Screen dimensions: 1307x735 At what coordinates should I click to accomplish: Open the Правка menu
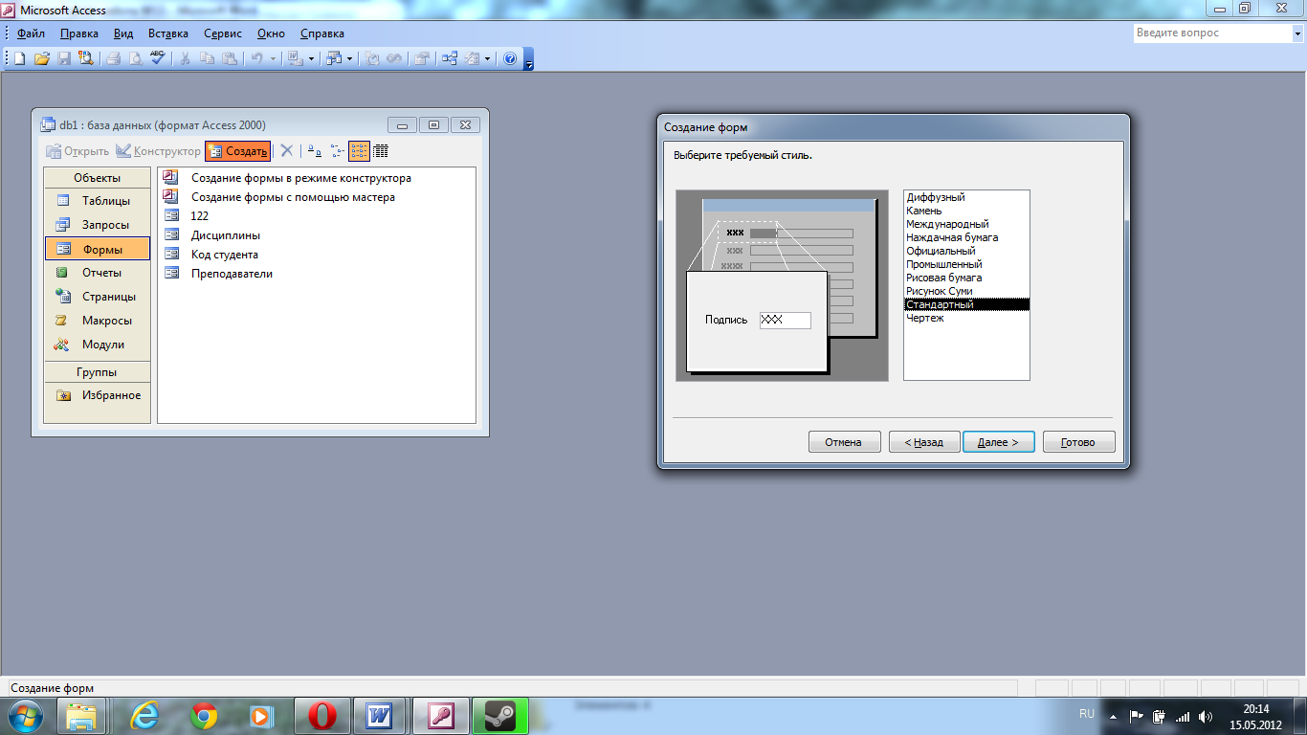[78, 33]
